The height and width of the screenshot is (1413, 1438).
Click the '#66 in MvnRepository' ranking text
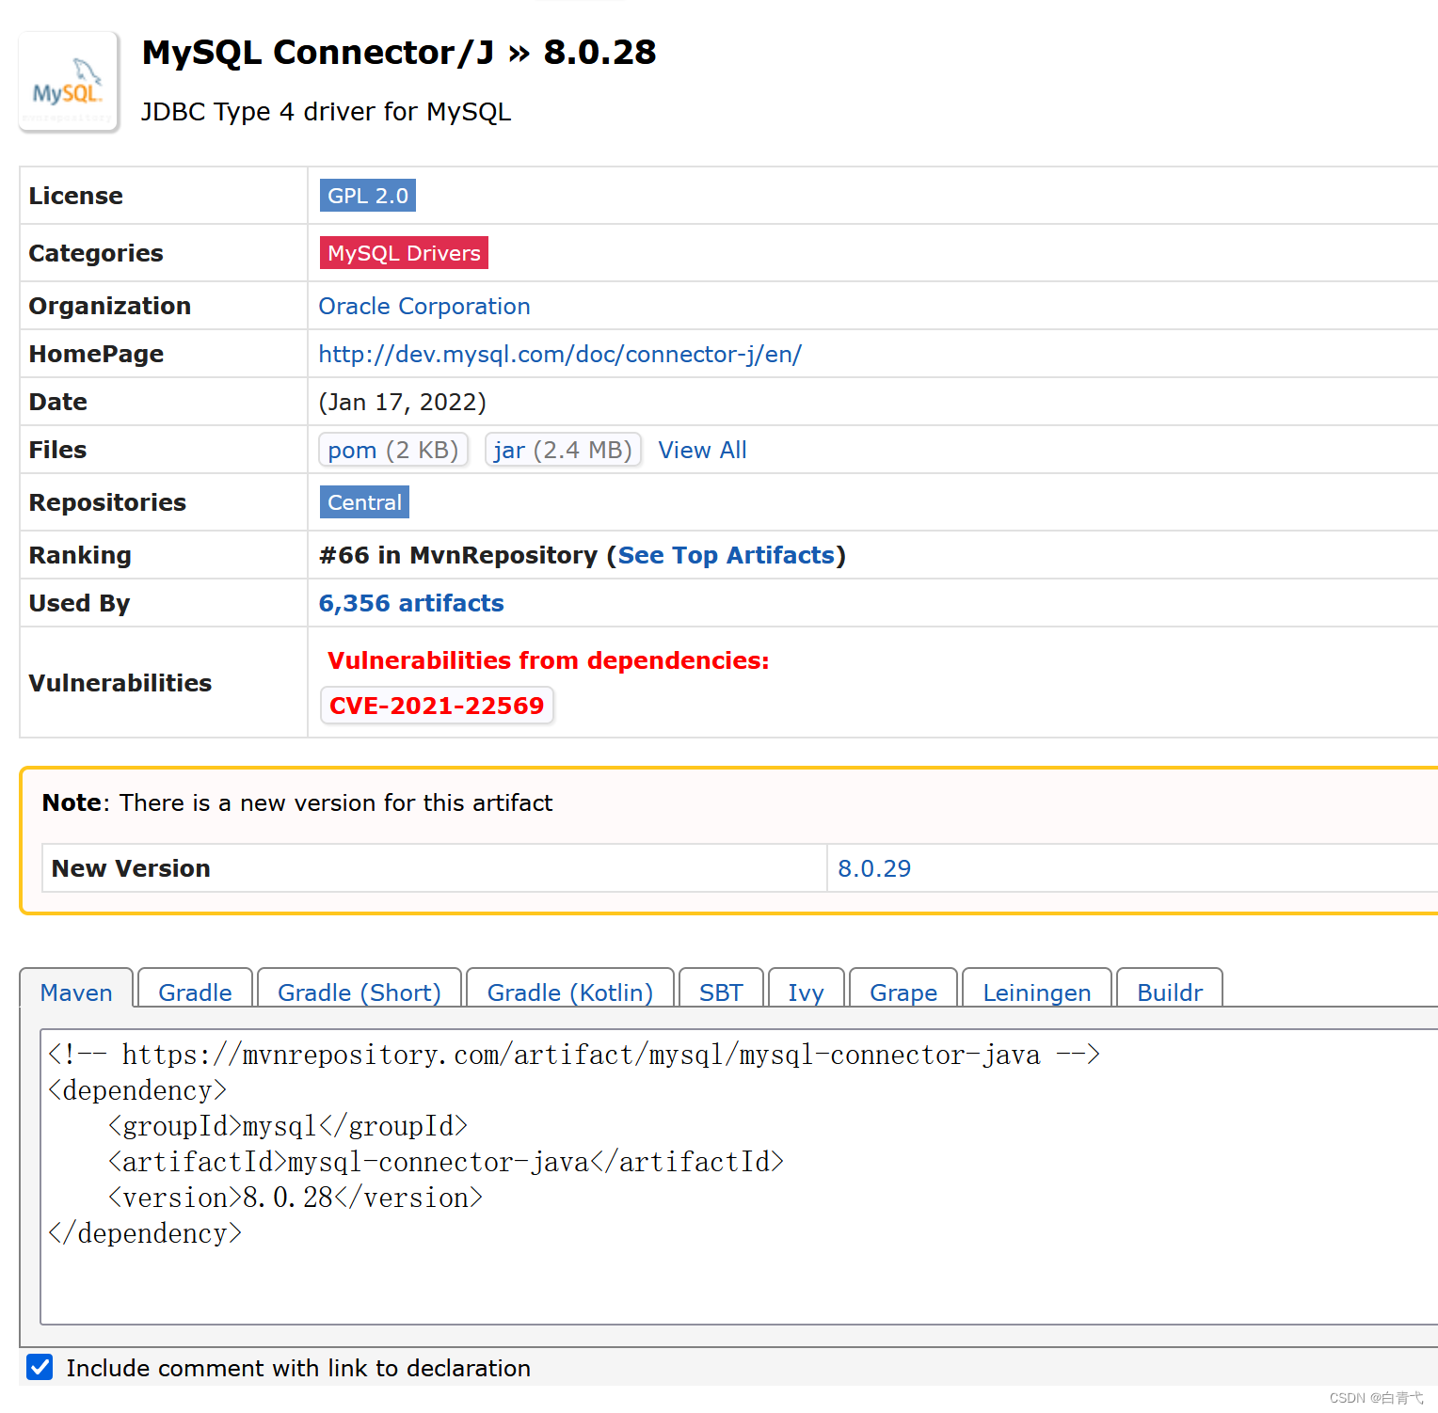coord(458,556)
